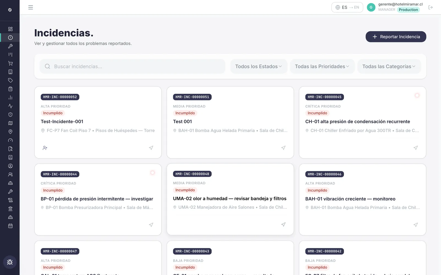Toggle the hamburger menu to collapse sidebar
Viewport: 441px width, 275px height.
[31, 7]
